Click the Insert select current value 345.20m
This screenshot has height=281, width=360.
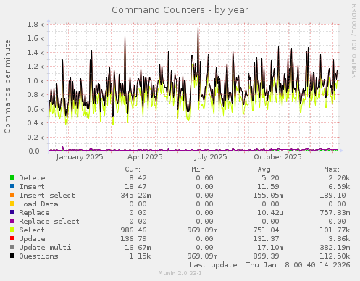pyautogui.click(x=135, y=196)
